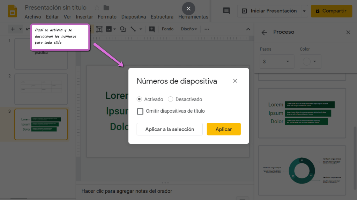Expand the Iniciar Presentación dropdown arrow
Image resolution: width=357 pixels, height=200 pixels.
pyautogui.click(x=304, y=11)
